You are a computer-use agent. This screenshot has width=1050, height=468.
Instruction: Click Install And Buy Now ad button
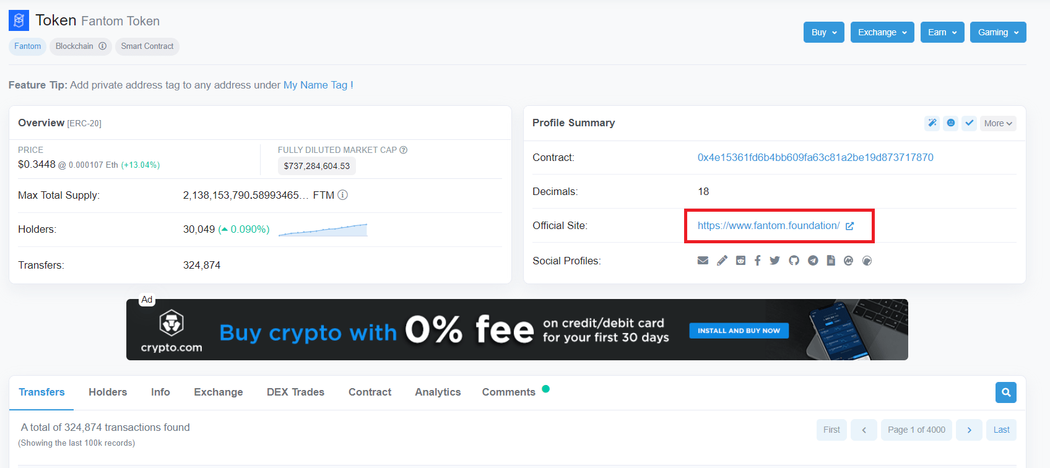click(x=739, y=331)
